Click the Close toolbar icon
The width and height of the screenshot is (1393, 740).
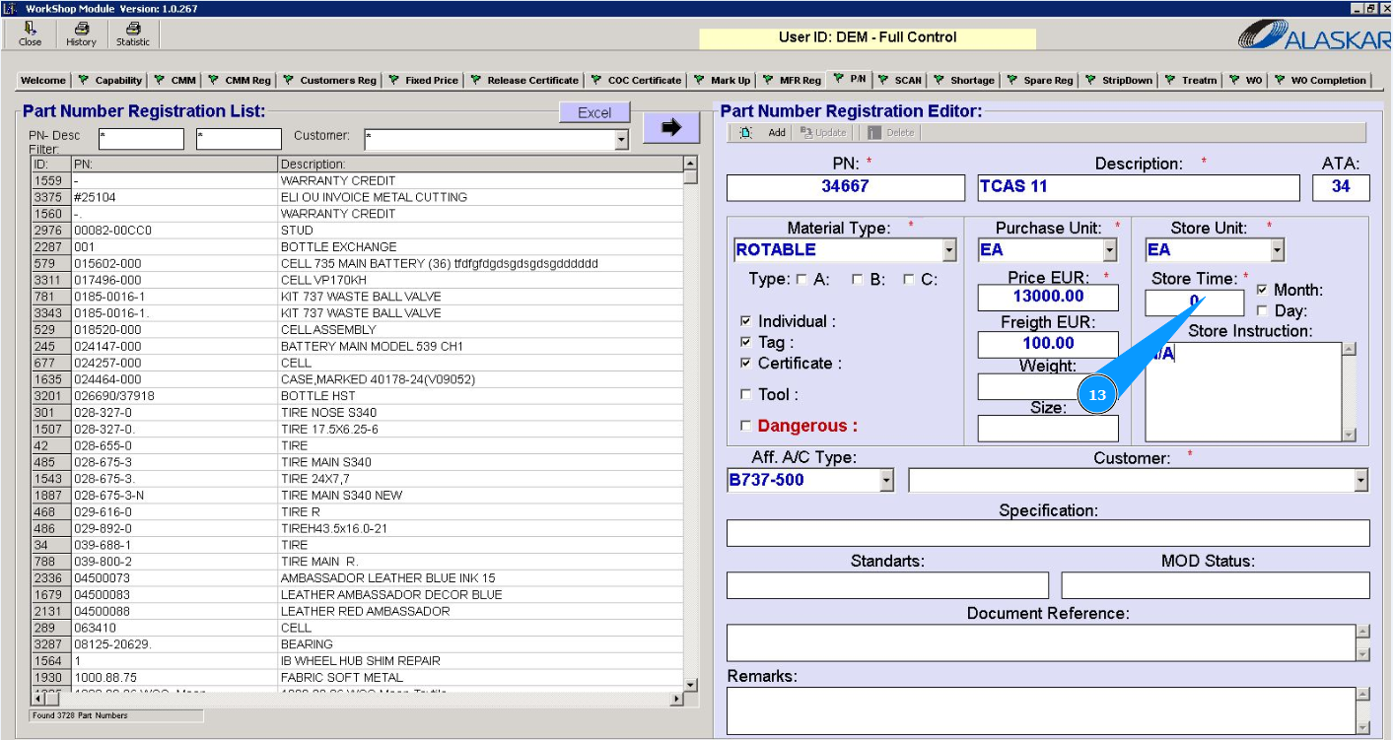pyautogui.click(x=30, y=34)
